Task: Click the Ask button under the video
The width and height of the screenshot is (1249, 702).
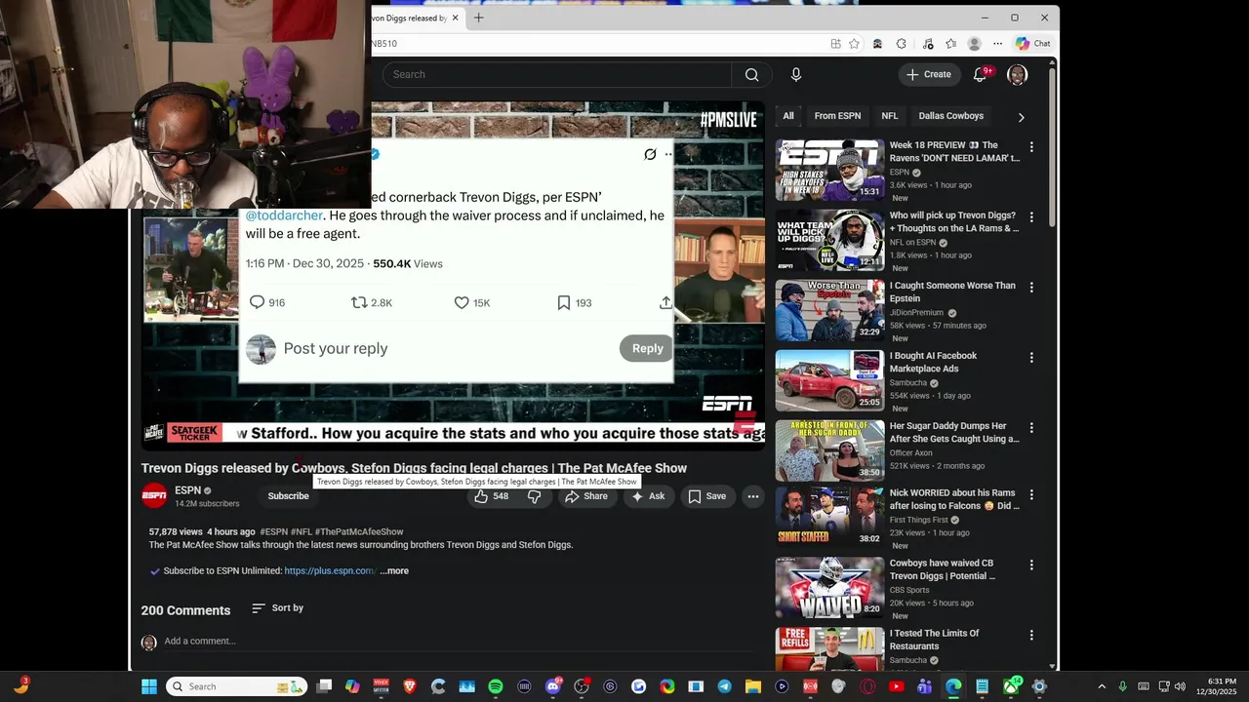Action: [x=648, y=496]
